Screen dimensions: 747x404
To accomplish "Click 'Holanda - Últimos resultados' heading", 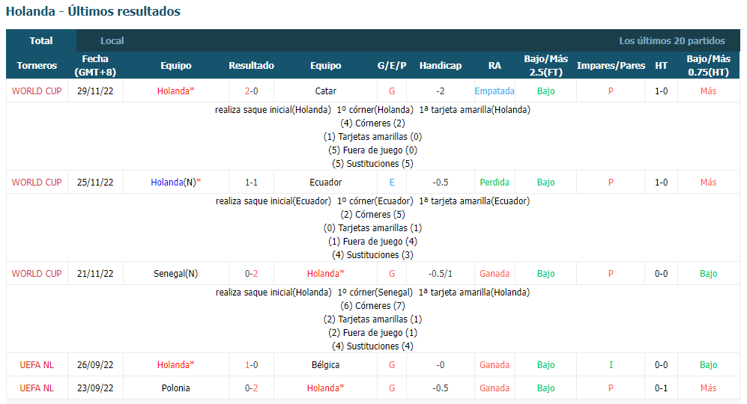I will click(93, 11).
